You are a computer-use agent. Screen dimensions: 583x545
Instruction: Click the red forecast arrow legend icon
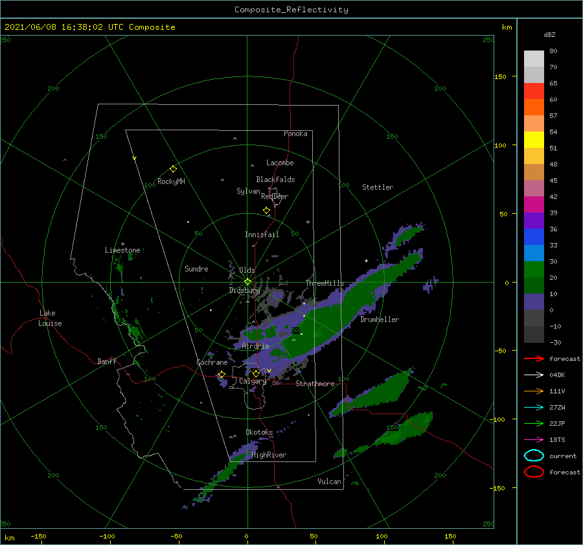click(534, 358)
